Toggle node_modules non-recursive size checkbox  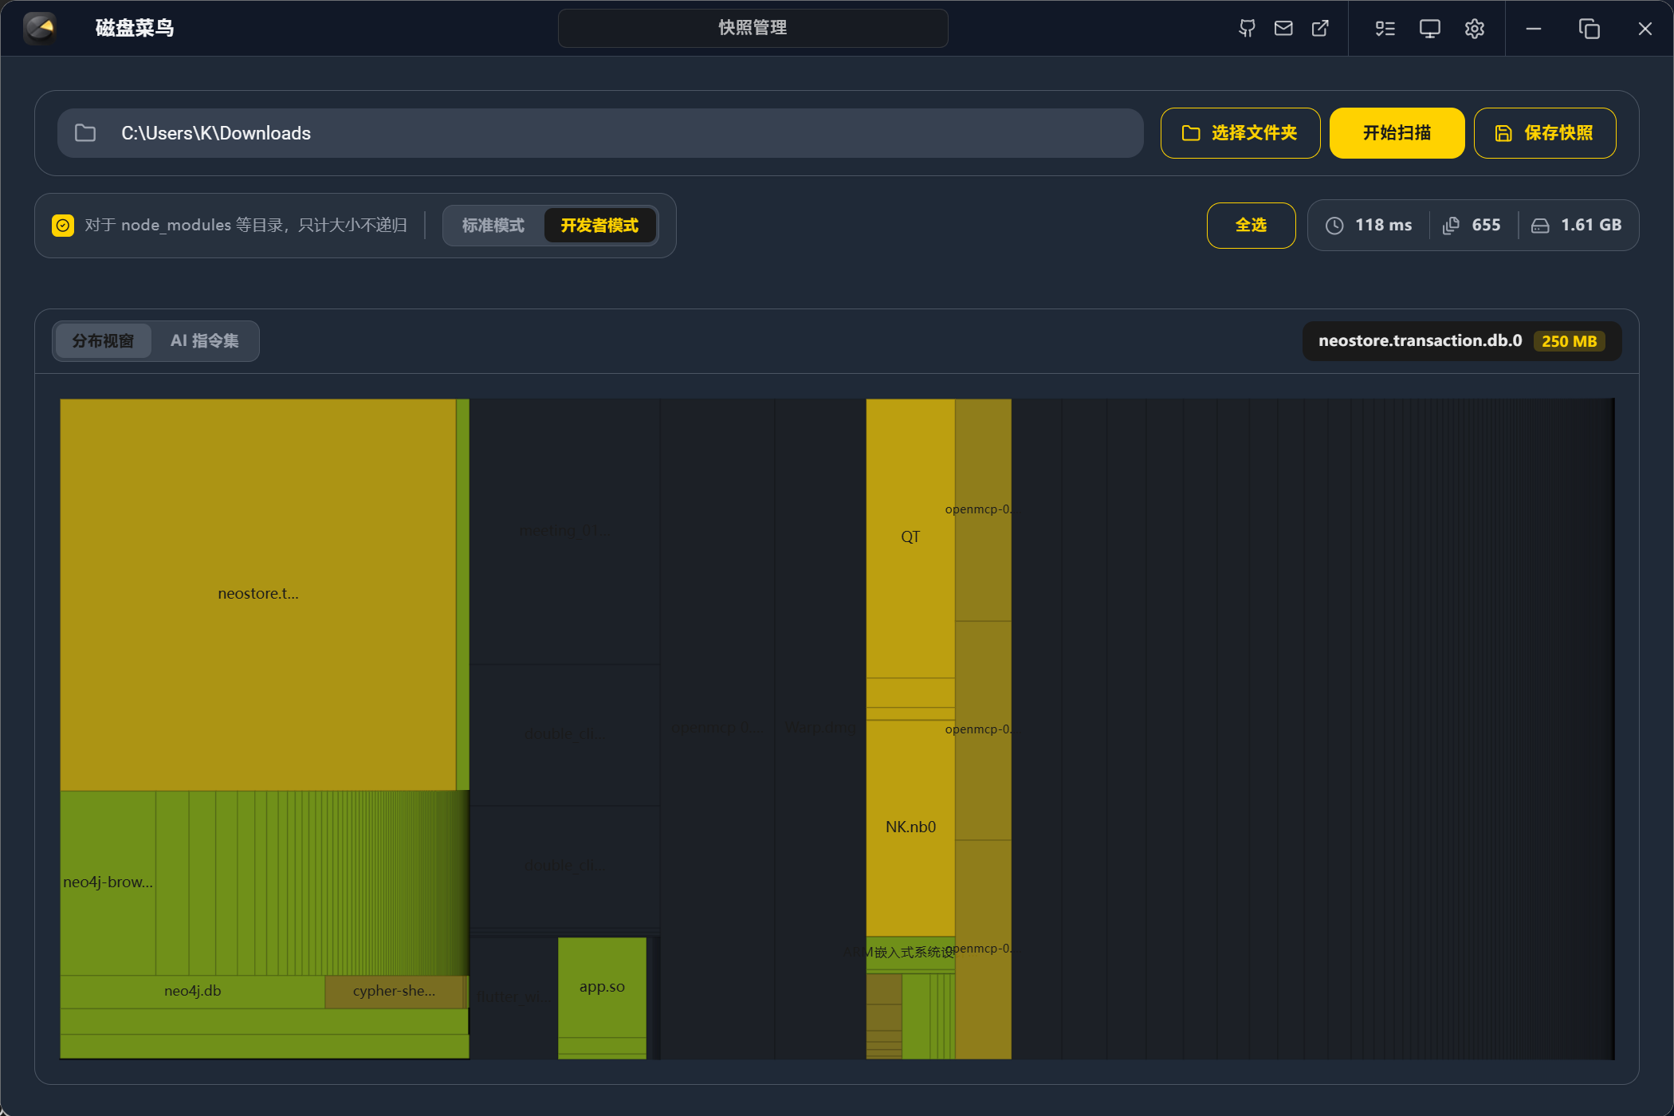[63, 226]
